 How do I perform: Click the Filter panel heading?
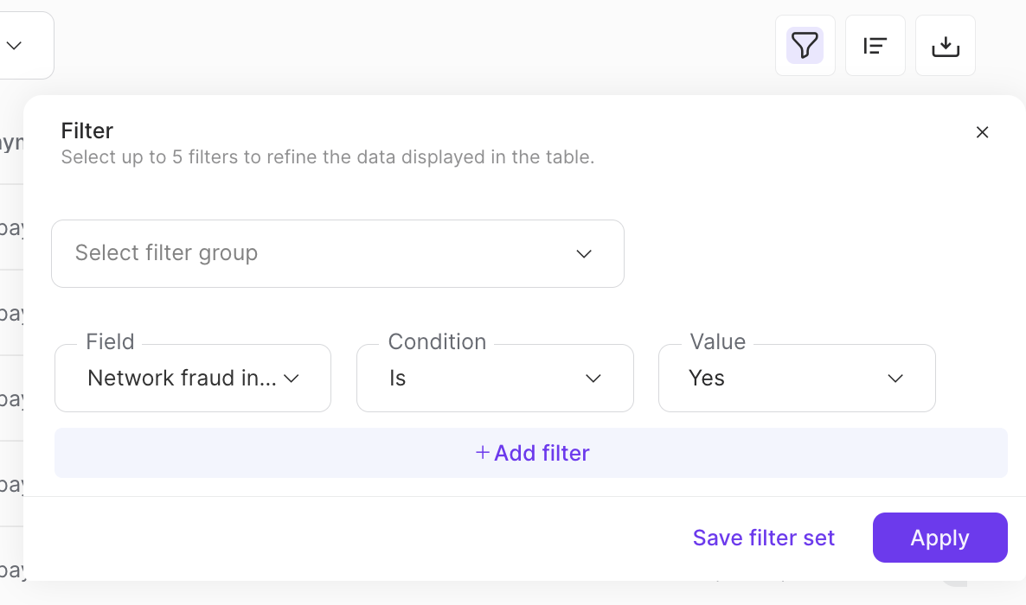[x=87, y=131]
